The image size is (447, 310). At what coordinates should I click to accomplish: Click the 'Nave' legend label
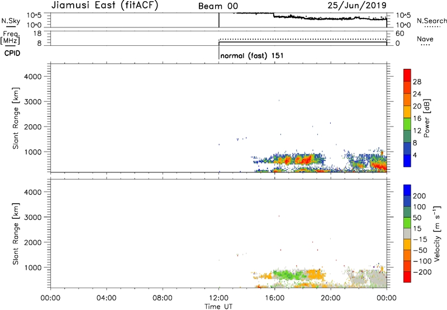425,39
